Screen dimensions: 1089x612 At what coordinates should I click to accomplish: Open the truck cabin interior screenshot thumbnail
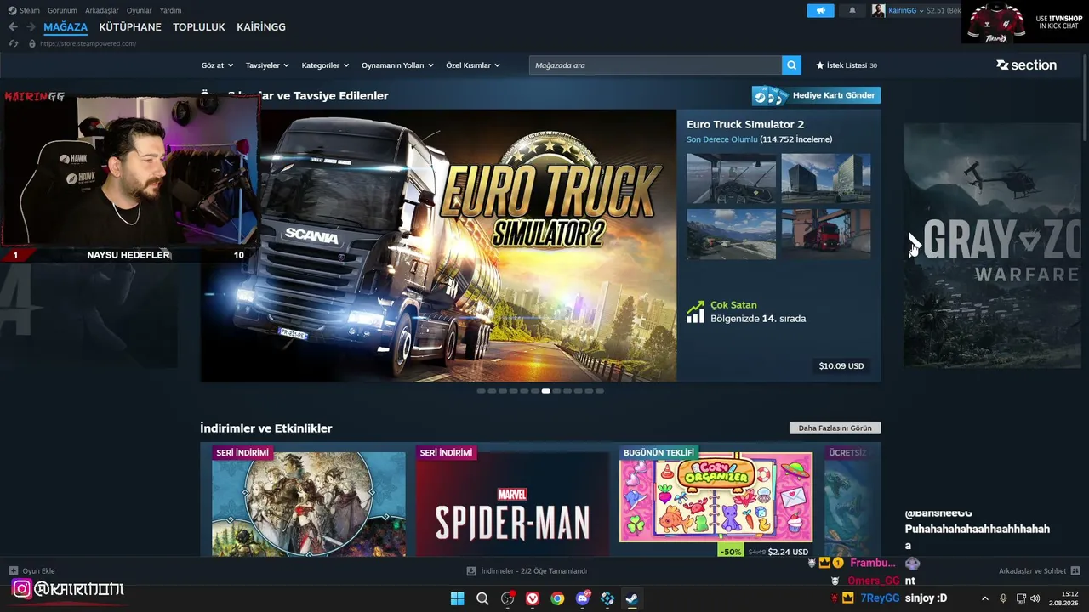tap(732, 178)
